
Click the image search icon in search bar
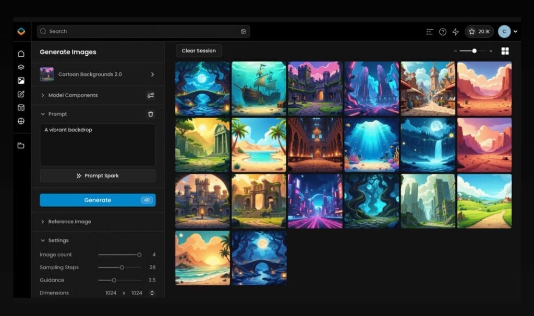pyautogui.click(x=243, y=31)
